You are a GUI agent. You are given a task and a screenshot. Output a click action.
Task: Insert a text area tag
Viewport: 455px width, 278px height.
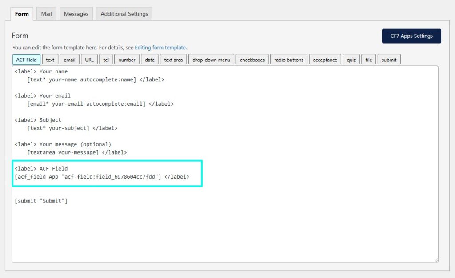(x=173, y=60)
